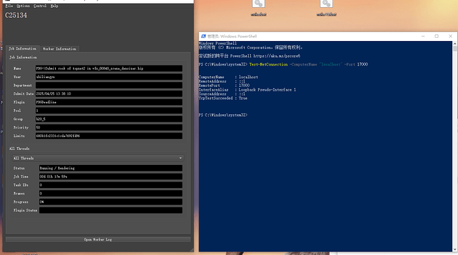Image resolution: width=458 pixels, height=255 pixels.
Task: Click the Frames field
Action: (x=111, y=193)
